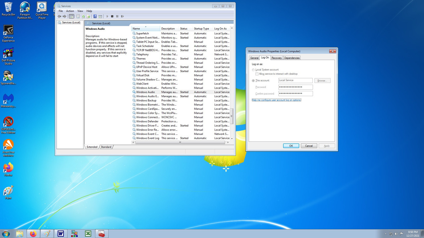This screenshot has height=238, width=424.
Task: Click Browse button next to account field
Action: pos(322,81)
